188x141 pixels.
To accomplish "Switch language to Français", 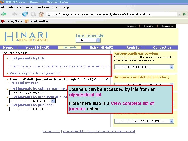I will pos(167,26).
